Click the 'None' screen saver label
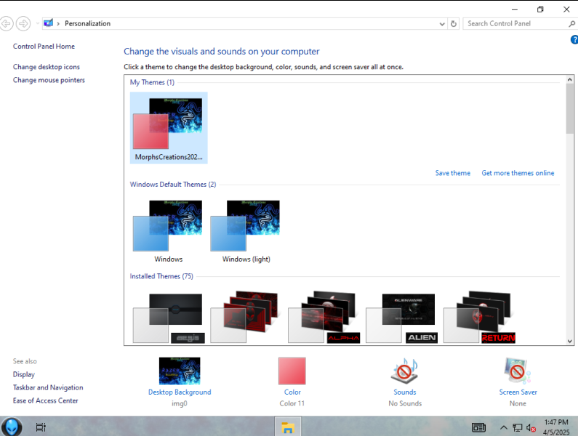 point(518,403)
